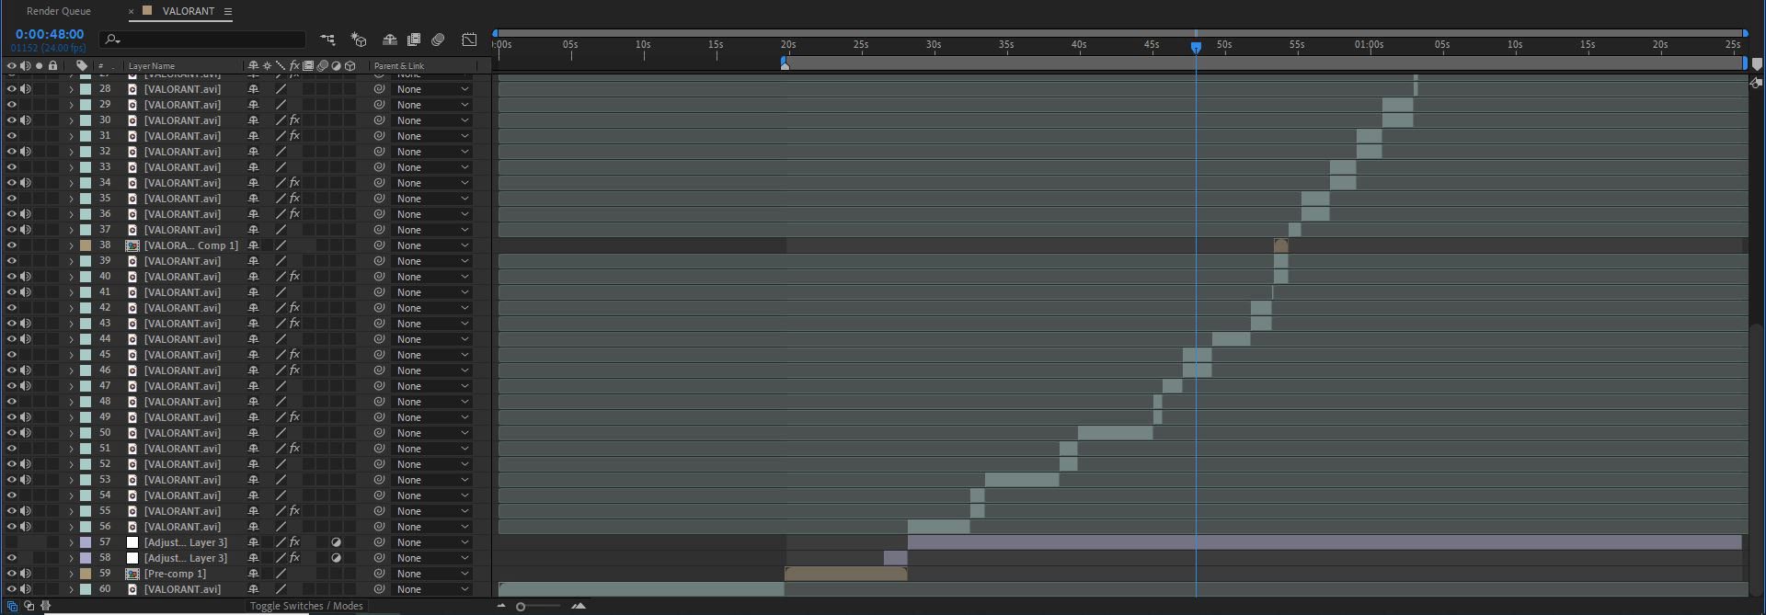Click the Solo column header dot
The height and width of the screenshot is (615, 1766).
pos(39,65)
